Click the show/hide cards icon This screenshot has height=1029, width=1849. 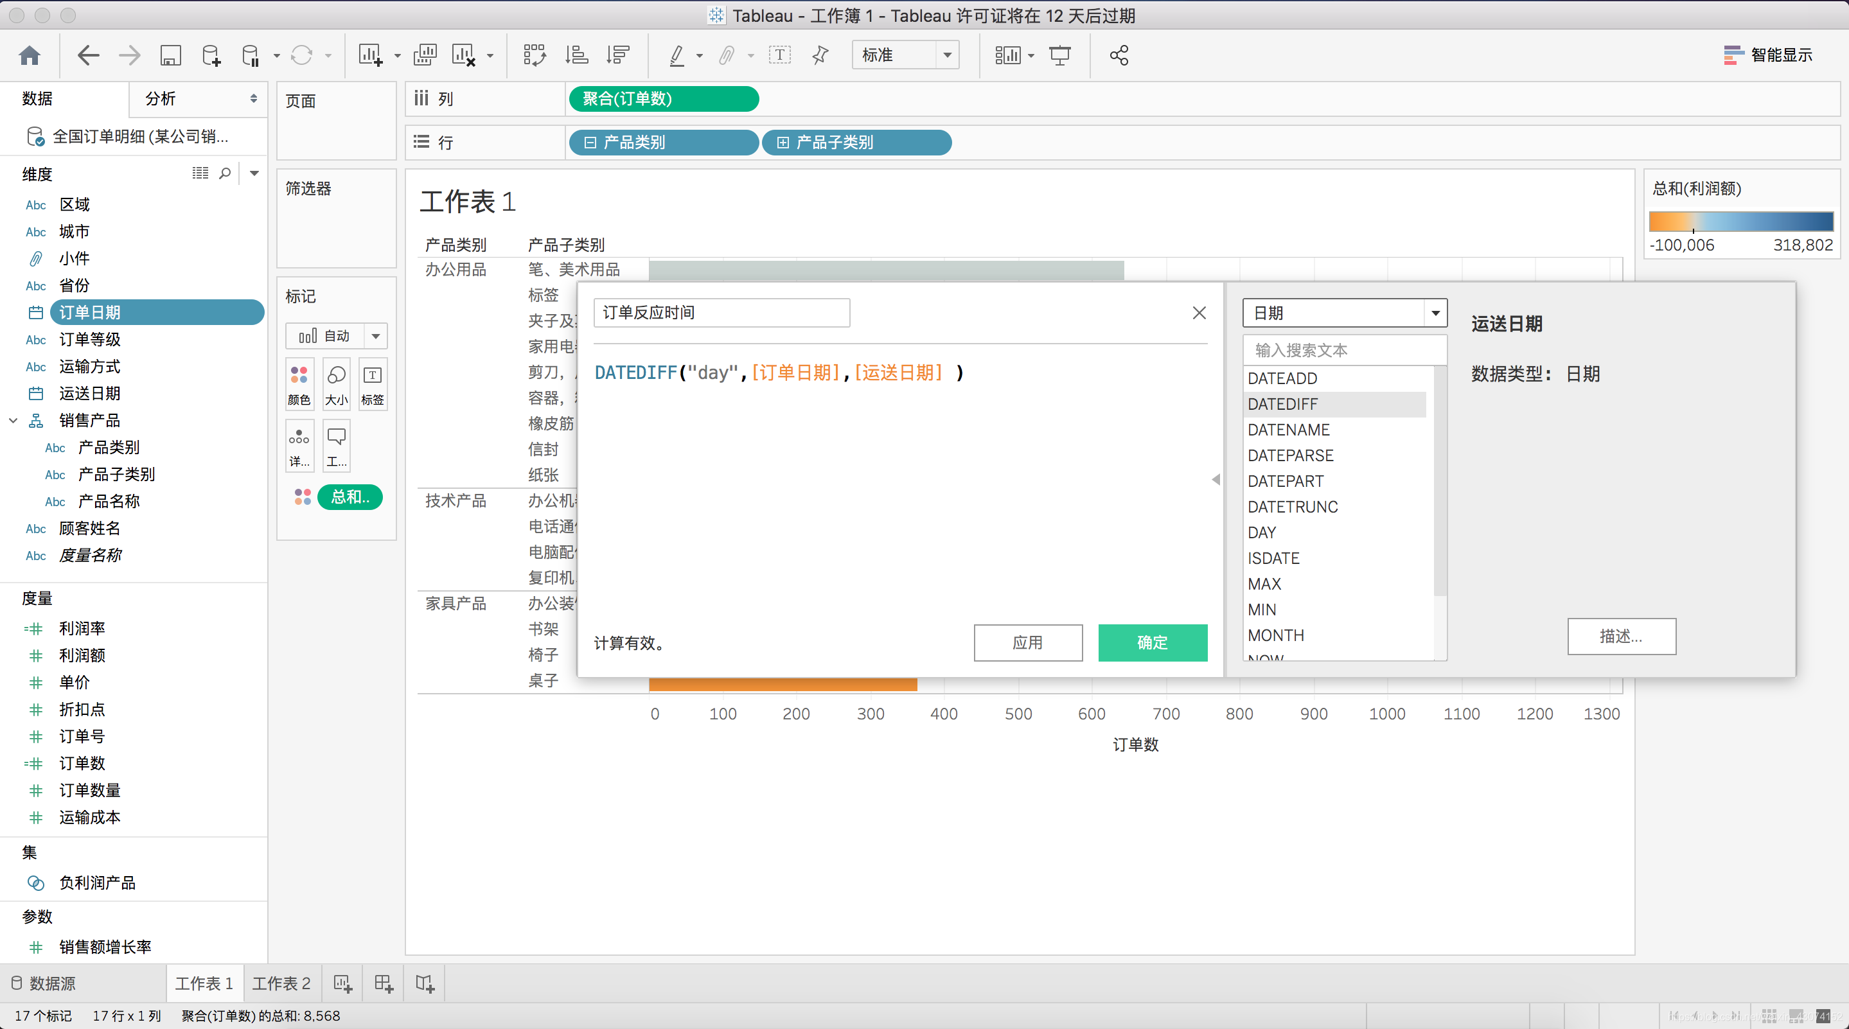pos(1008,55)
